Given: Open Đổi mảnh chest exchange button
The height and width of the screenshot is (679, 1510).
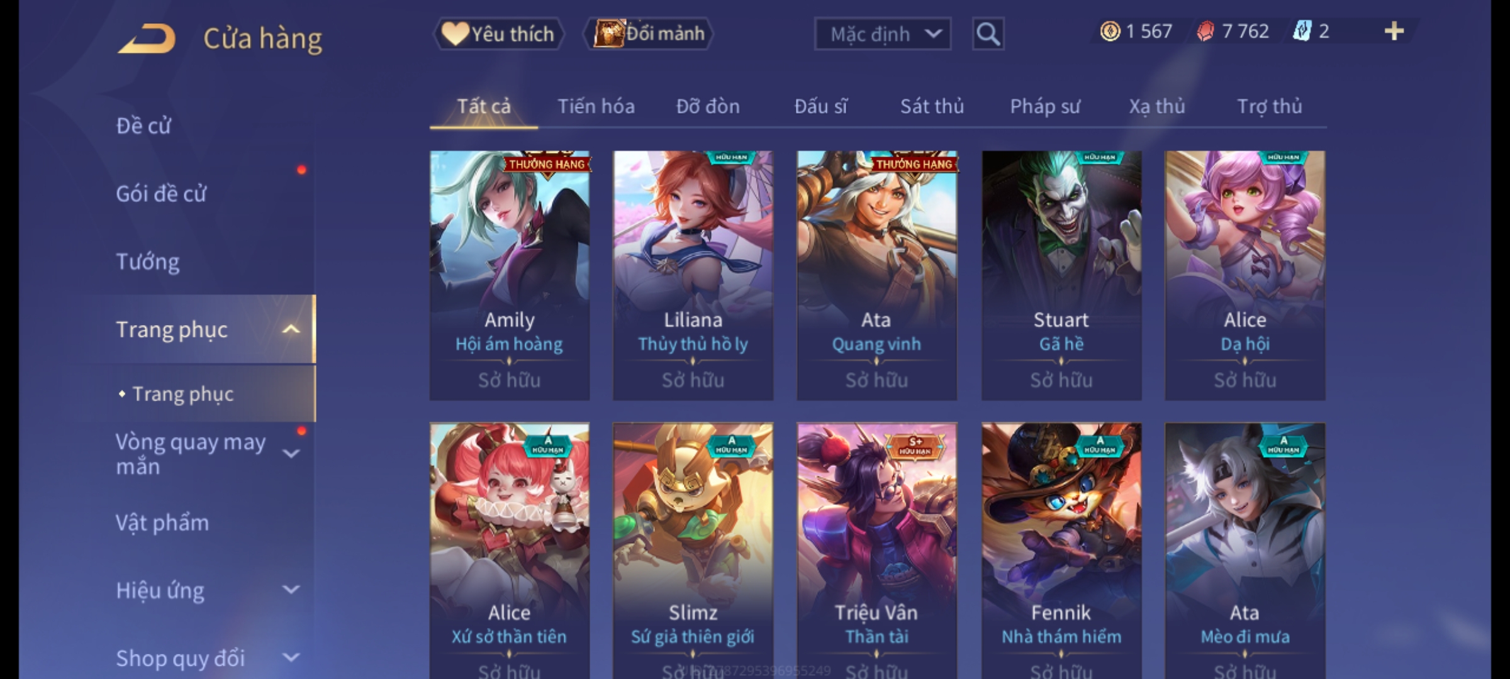Looking at the screenshot, I should click(649, 34).
